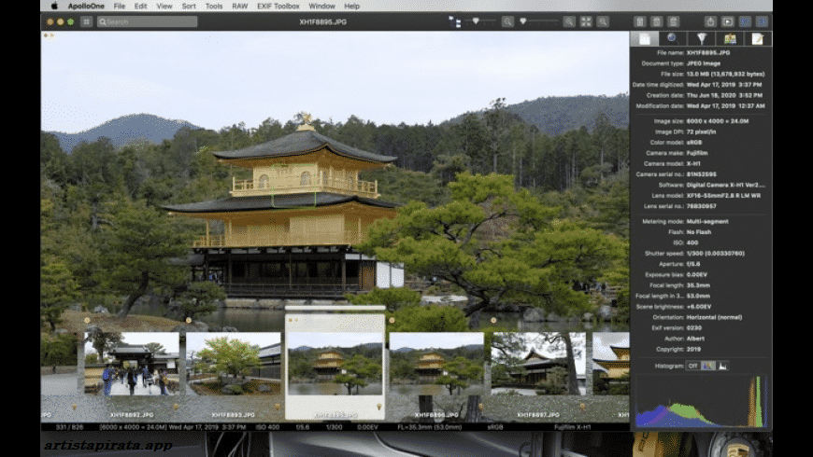Open the filter funnel inspector tab
The height and width of the screenshot is (457, 813).
pos(701,38)
